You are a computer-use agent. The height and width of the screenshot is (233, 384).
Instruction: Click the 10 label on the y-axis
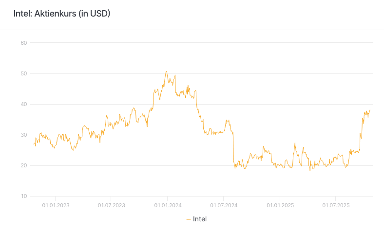pos(23,196)
